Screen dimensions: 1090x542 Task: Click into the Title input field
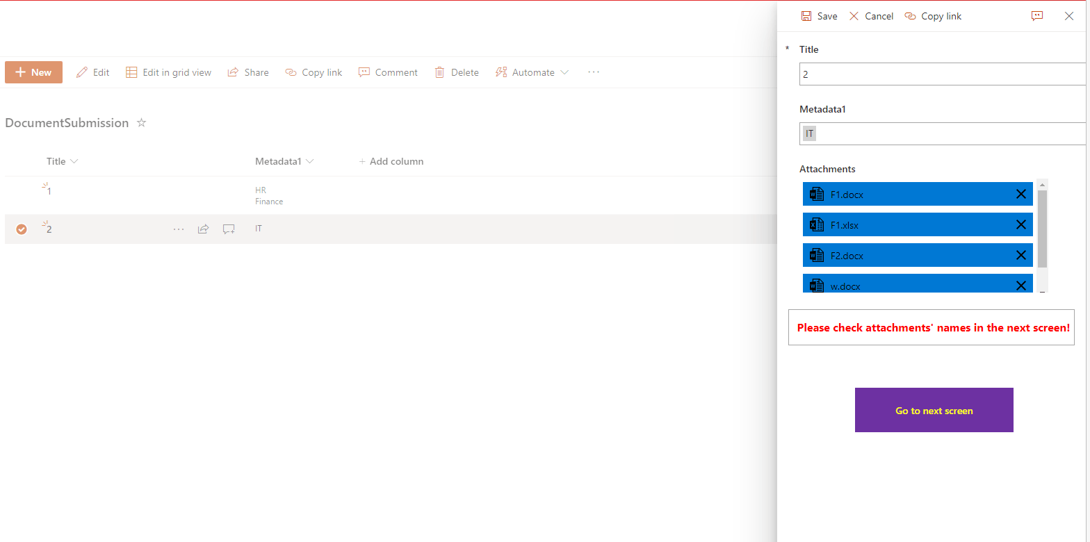[942, 74]
